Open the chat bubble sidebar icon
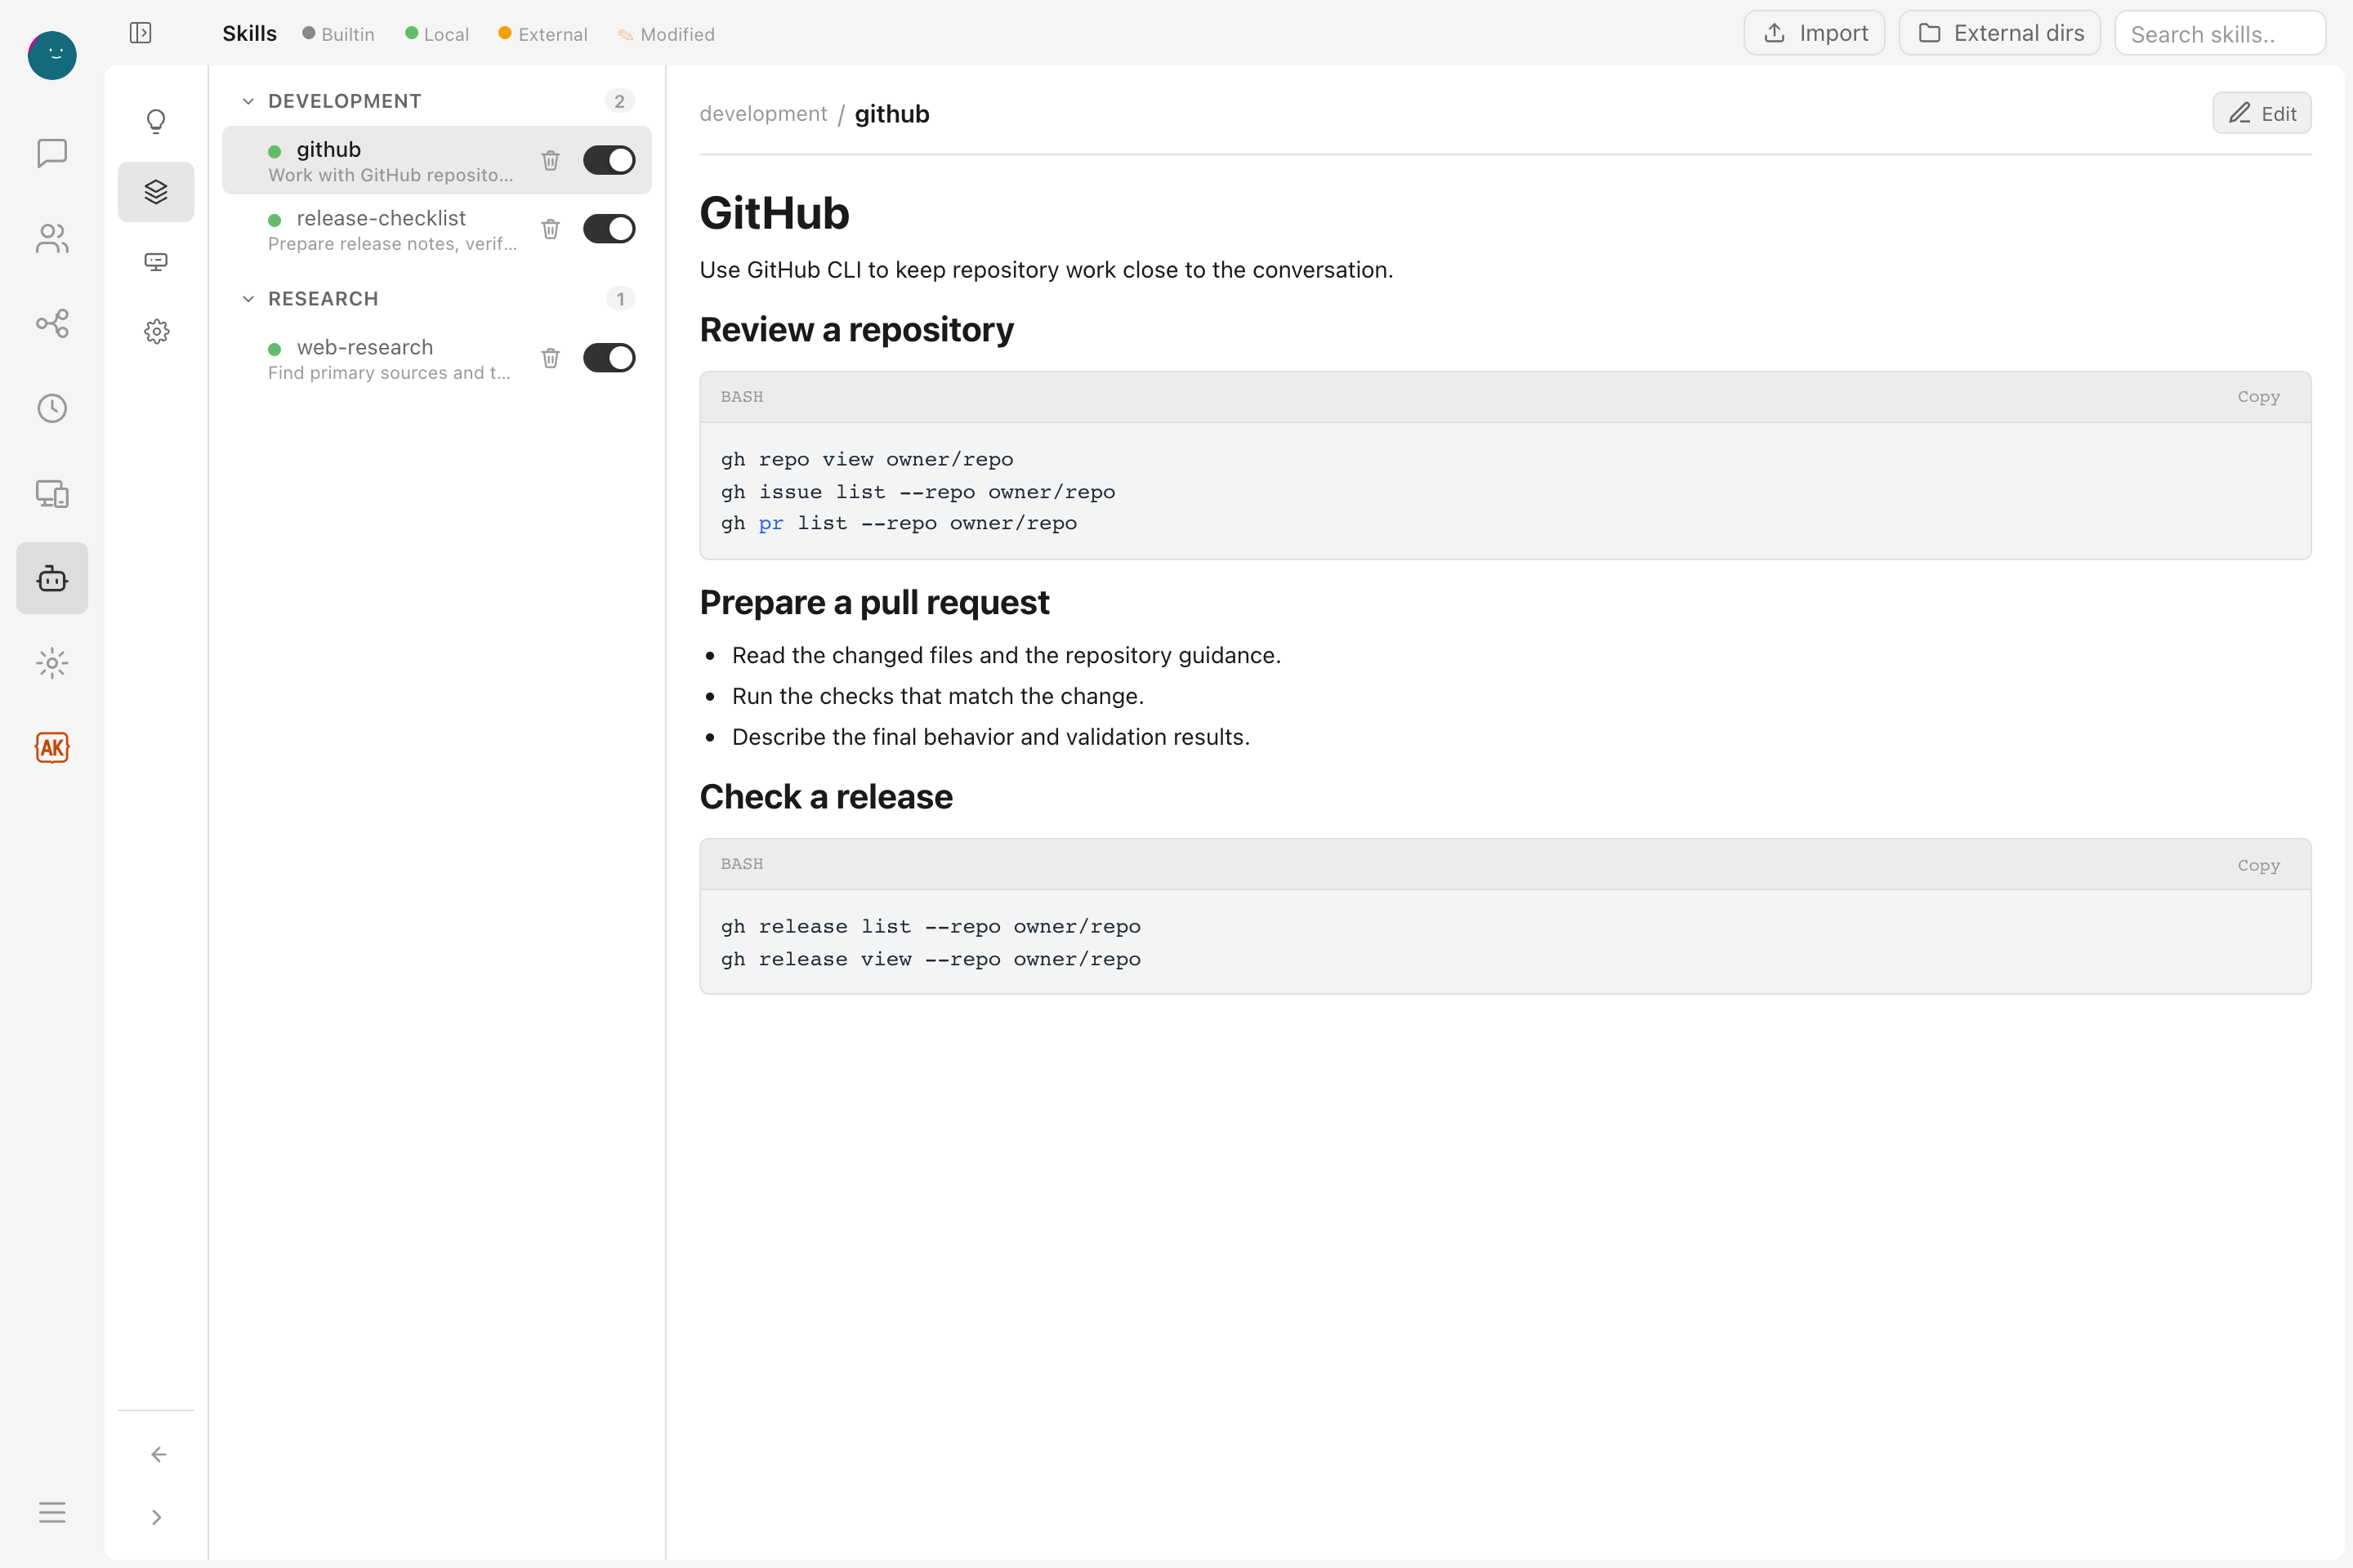The width and height of the screenshot is (2353, 1568). tap(52, 153)
